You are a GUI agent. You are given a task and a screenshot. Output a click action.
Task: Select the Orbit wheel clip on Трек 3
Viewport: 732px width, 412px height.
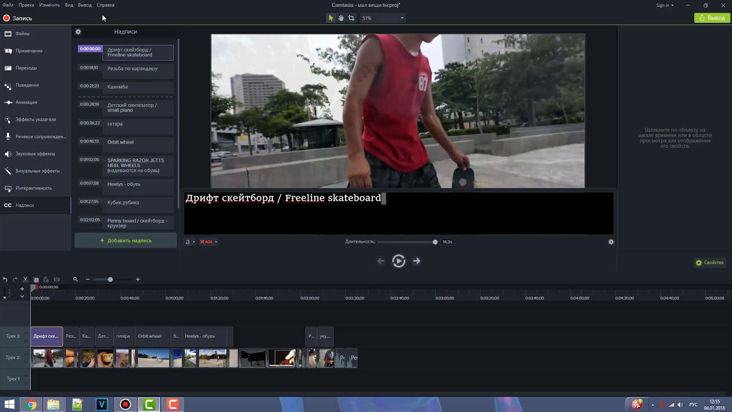click(152, 336)
